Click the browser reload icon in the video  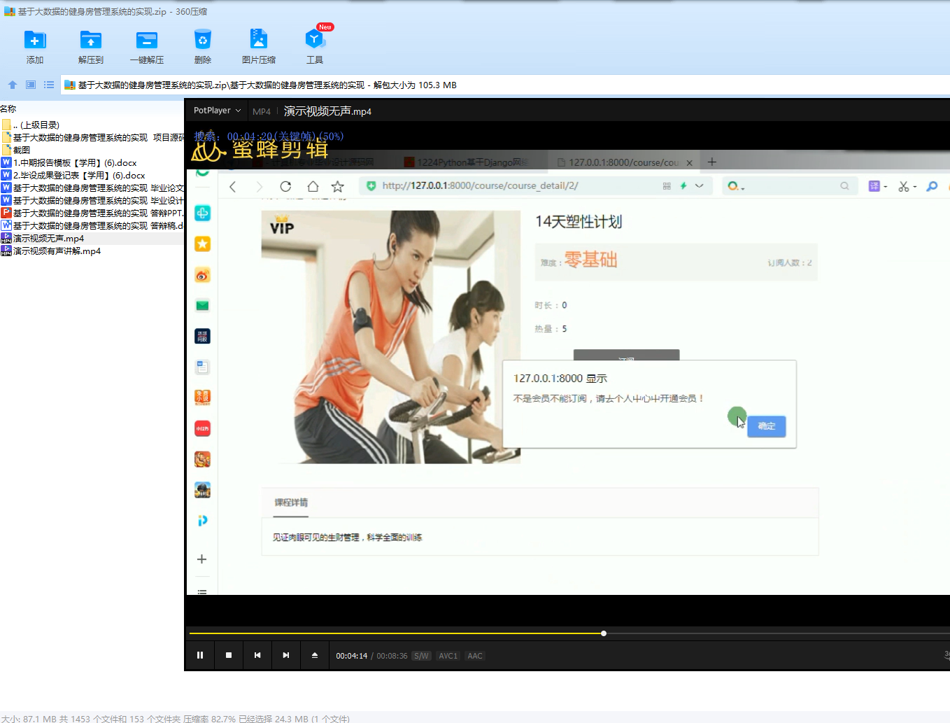coord(285,186)
